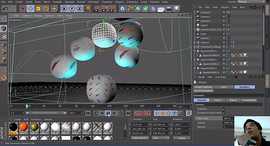The image size is (270, 146).
Task: Open the material manager Texture menu
Action: pos(48,119)
